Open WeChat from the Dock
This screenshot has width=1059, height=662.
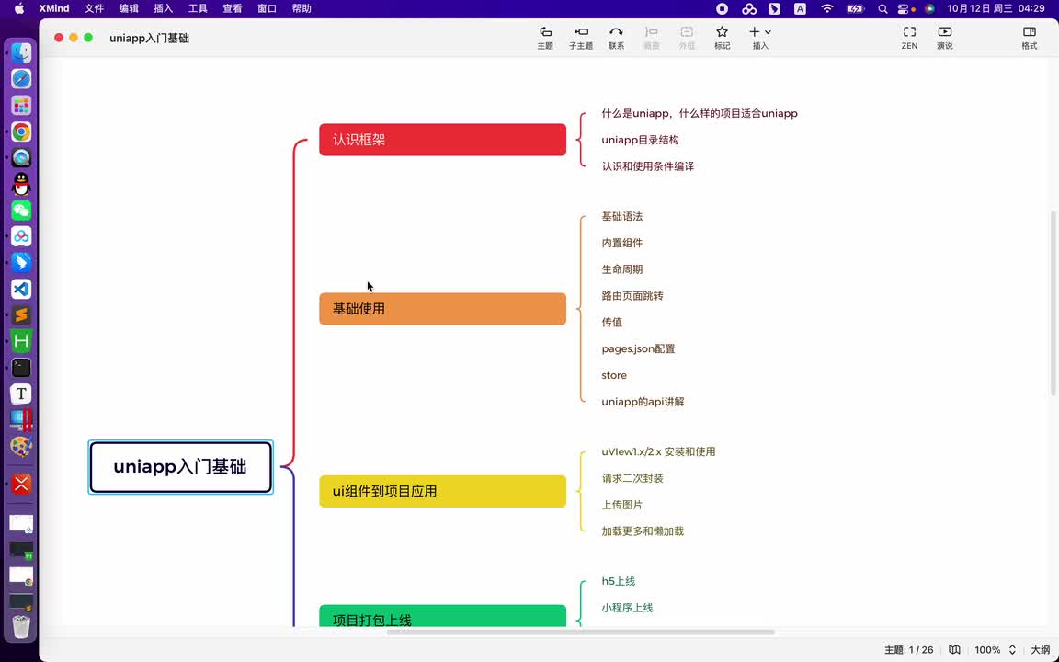[x=22, y=210]
